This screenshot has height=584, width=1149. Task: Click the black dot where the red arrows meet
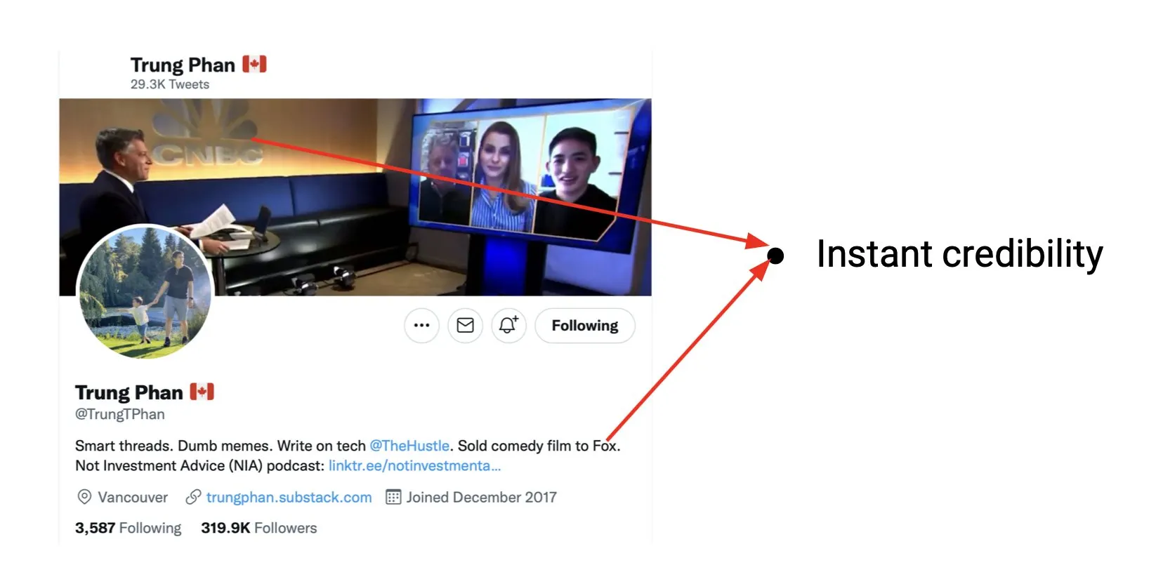tap(776, 256)
